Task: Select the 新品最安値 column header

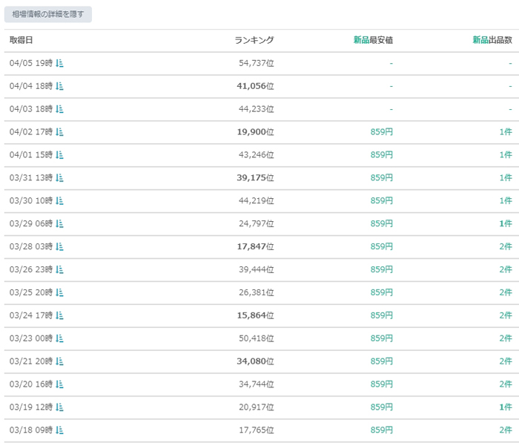Action: 373,40
